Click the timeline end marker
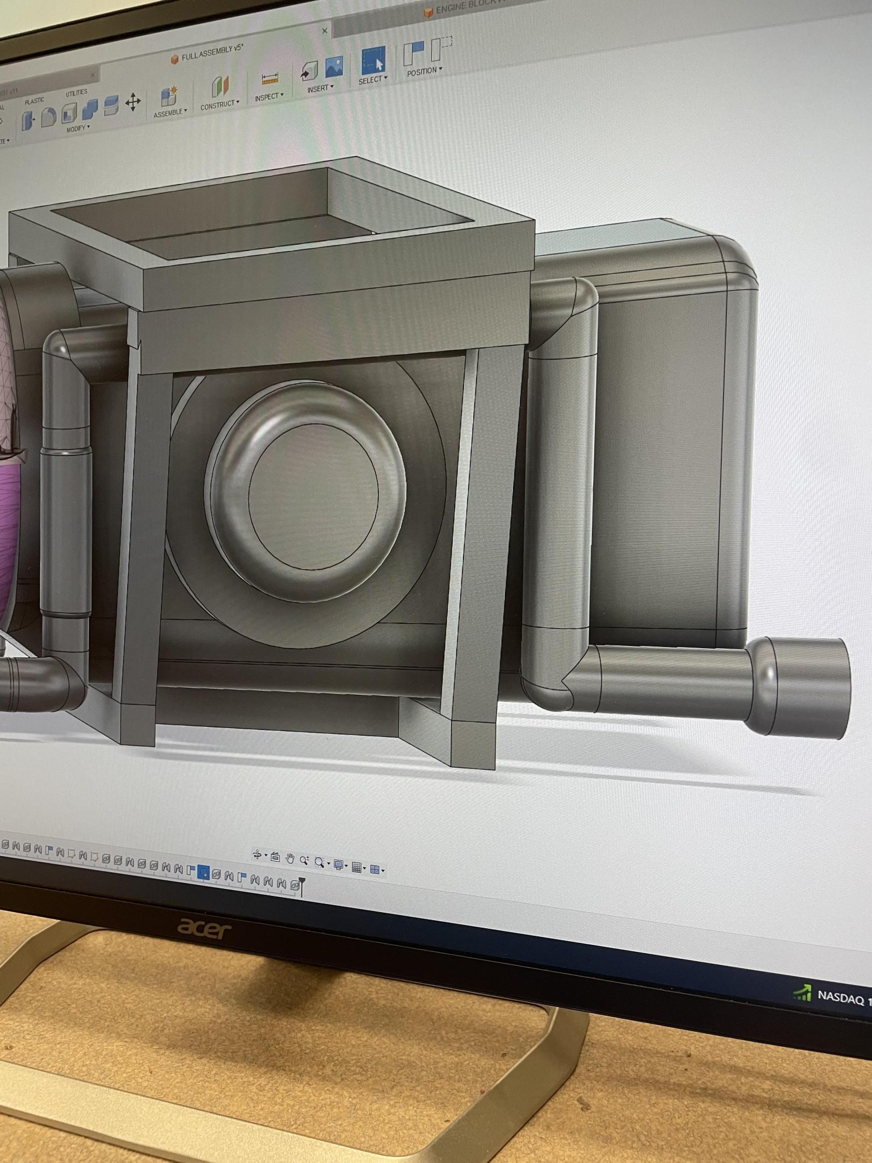This screenshot has height=1163, width=872. coord(302,887)
